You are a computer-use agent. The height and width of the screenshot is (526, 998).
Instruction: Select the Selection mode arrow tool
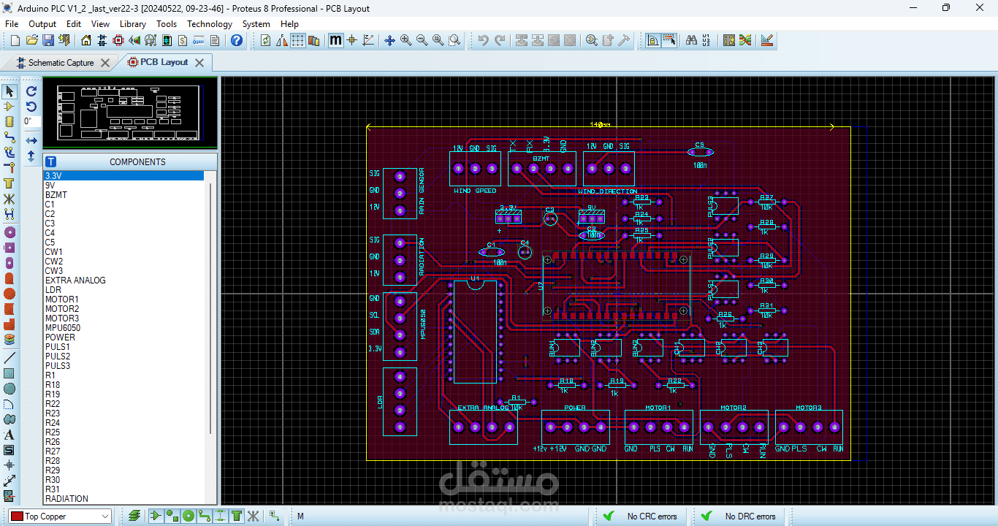click(9, 91)
